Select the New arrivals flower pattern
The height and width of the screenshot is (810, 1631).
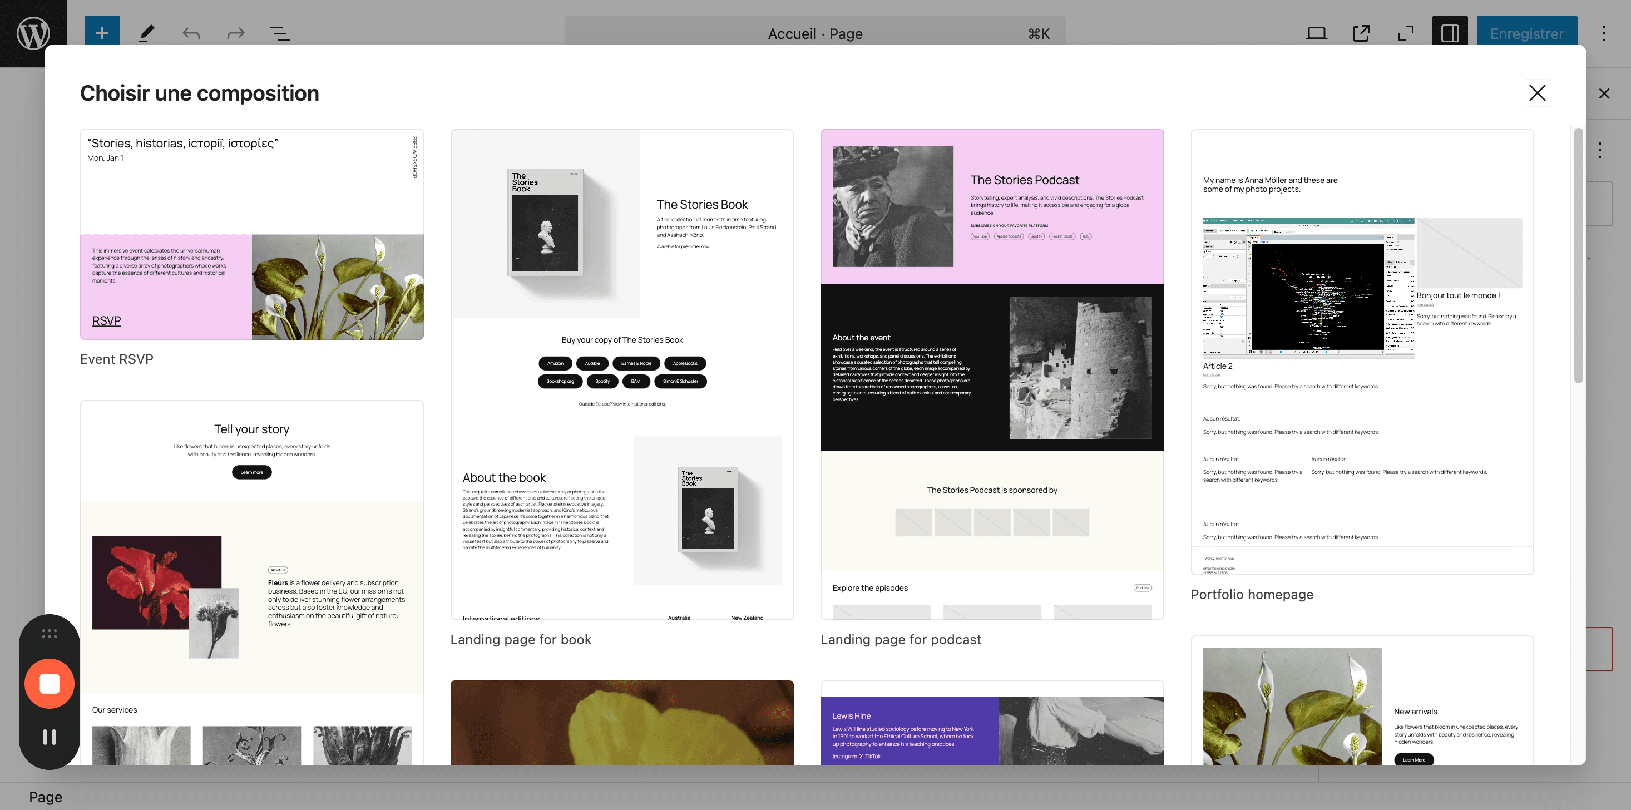pyautogui.click(x=1362, y=700)
